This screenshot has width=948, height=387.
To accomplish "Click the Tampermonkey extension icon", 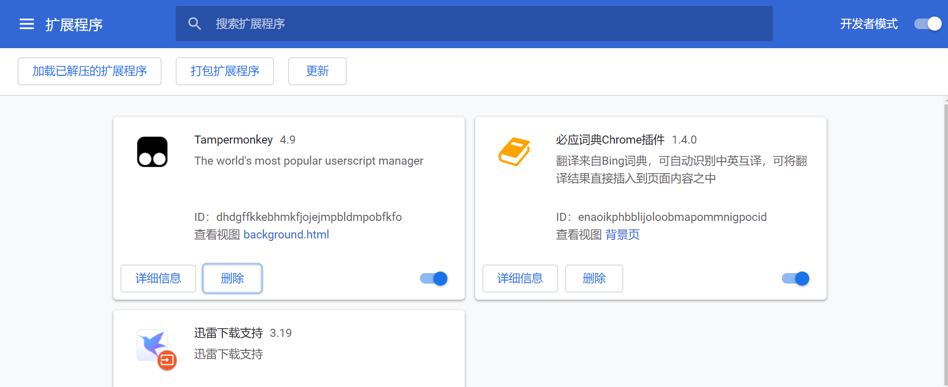I will click(x=152, y=152).
